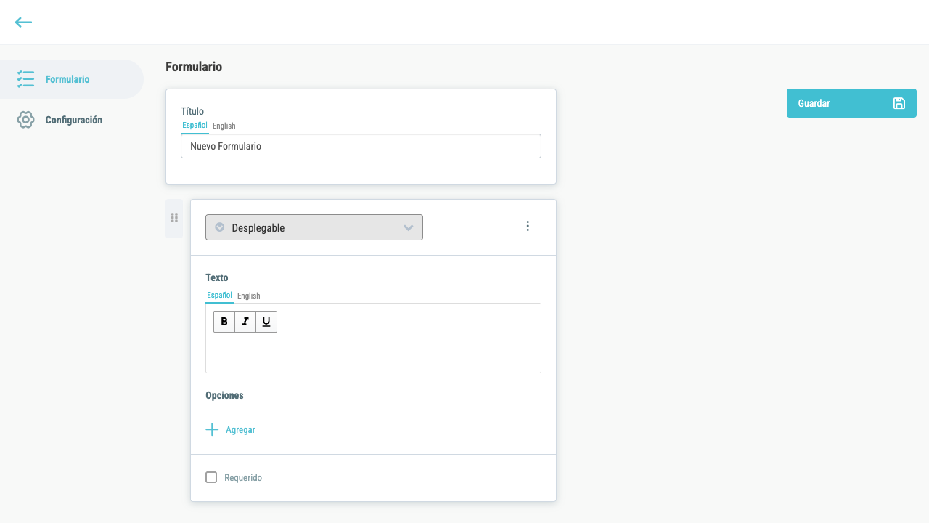Image resolution: width=929 pixels, height=523 pixels.
Task: Select the Español tab under Título
Action: (x=195, y=126)
